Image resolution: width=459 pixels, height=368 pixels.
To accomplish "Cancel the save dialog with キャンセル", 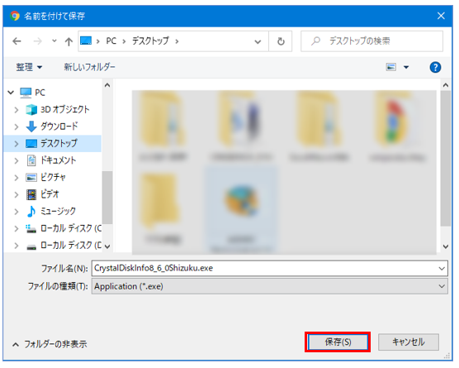I will click(x=409, y=342).
